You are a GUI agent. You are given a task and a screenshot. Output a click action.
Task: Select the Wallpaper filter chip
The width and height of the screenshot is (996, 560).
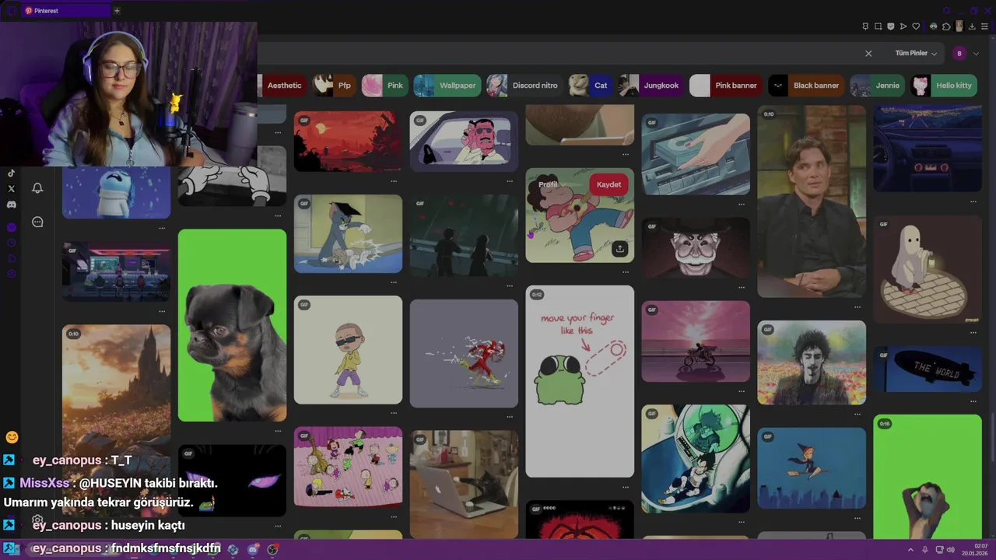[x=447, y=86]
